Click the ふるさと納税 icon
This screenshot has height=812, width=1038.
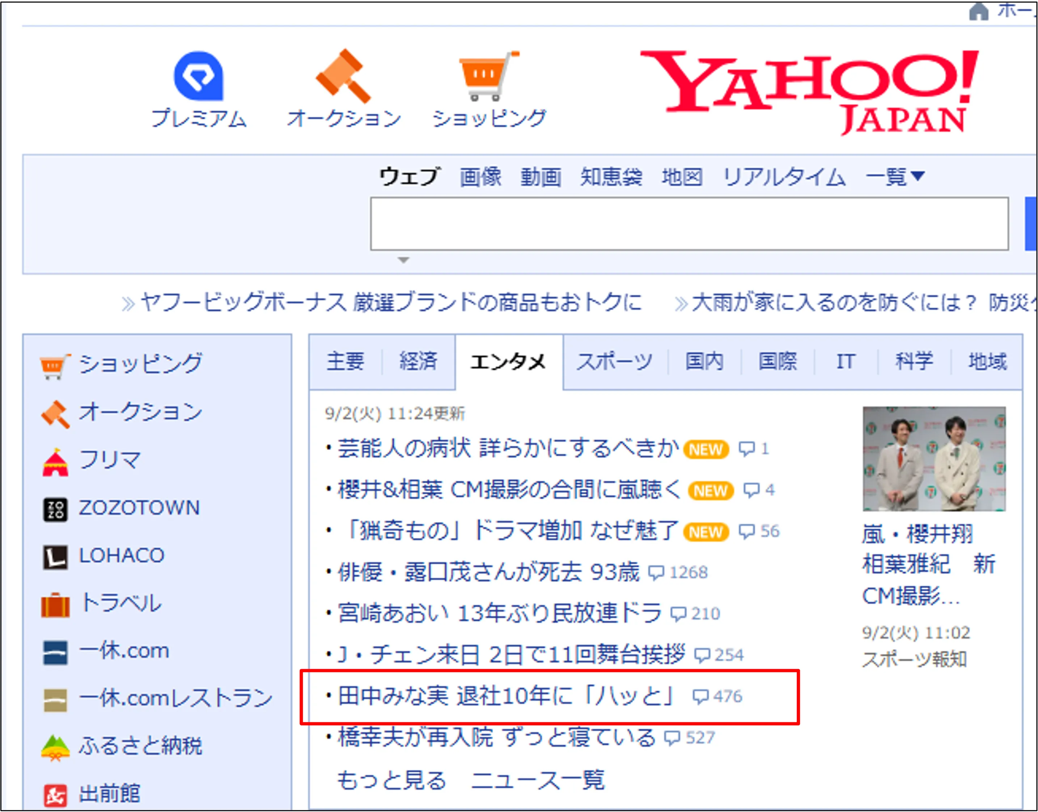coord(55,748)
